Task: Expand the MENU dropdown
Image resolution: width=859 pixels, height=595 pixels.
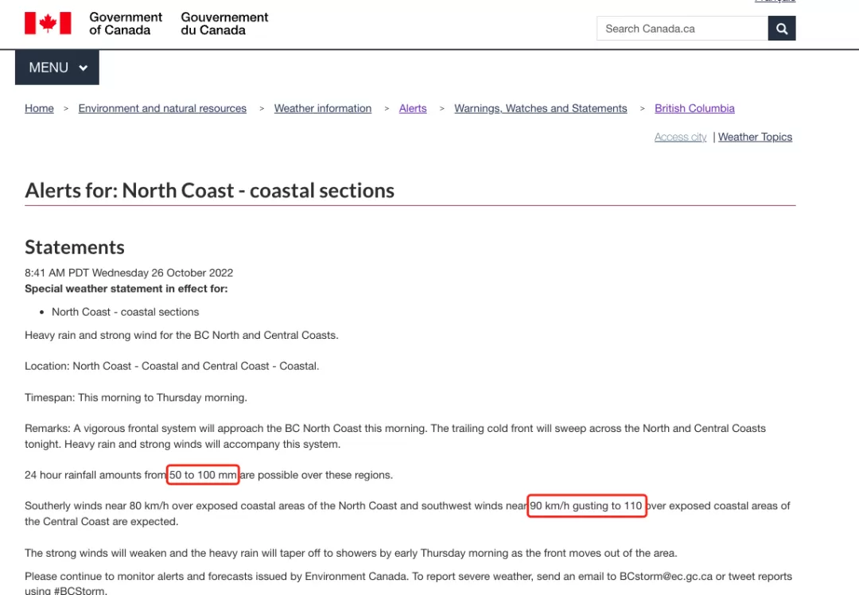Action: point(57,68)
